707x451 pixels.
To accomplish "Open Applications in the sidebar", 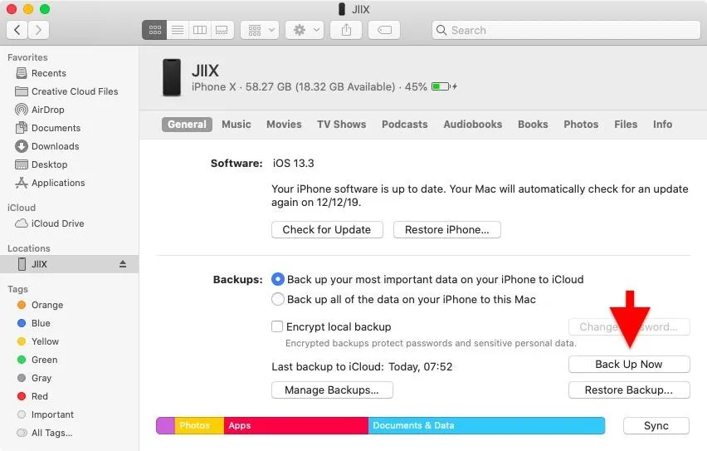I will point(50,183).
